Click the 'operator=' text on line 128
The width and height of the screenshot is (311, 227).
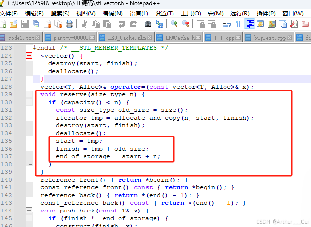[x=128, y=87]
